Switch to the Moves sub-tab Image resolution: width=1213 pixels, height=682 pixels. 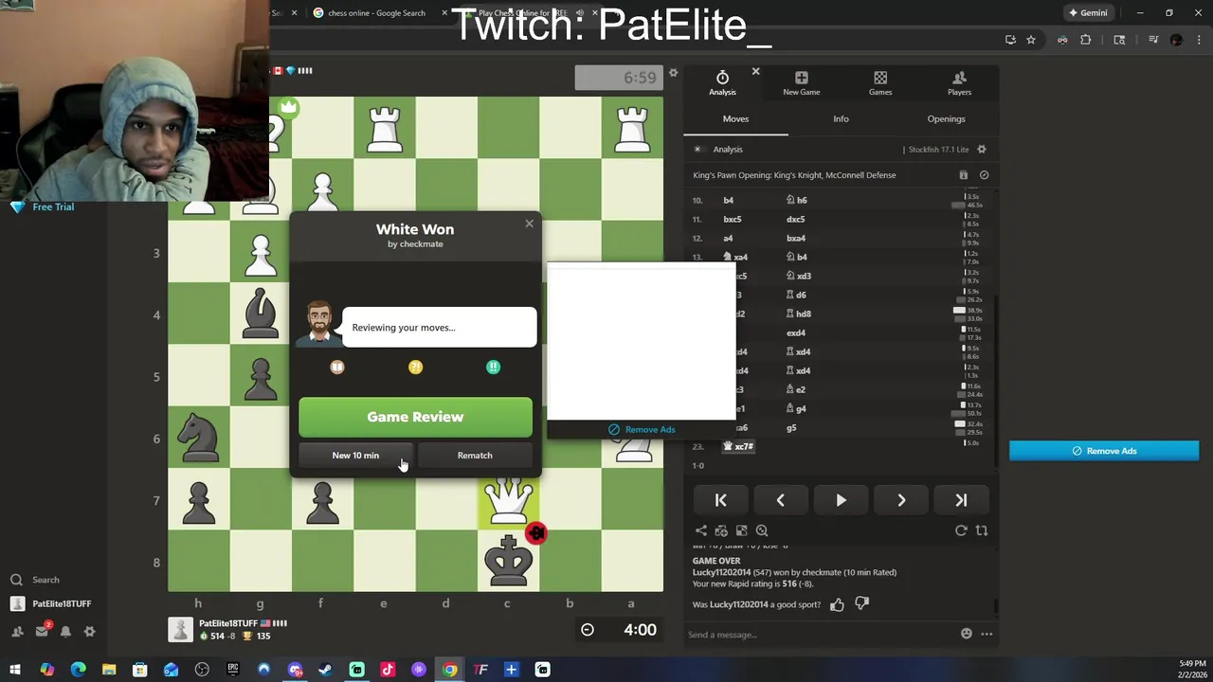[735, 118]
